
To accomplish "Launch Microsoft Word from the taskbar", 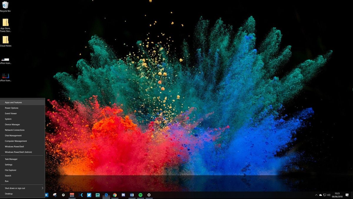I will click(132, 195).
